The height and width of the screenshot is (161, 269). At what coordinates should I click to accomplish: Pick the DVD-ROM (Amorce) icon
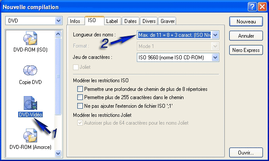coord(30,135)
